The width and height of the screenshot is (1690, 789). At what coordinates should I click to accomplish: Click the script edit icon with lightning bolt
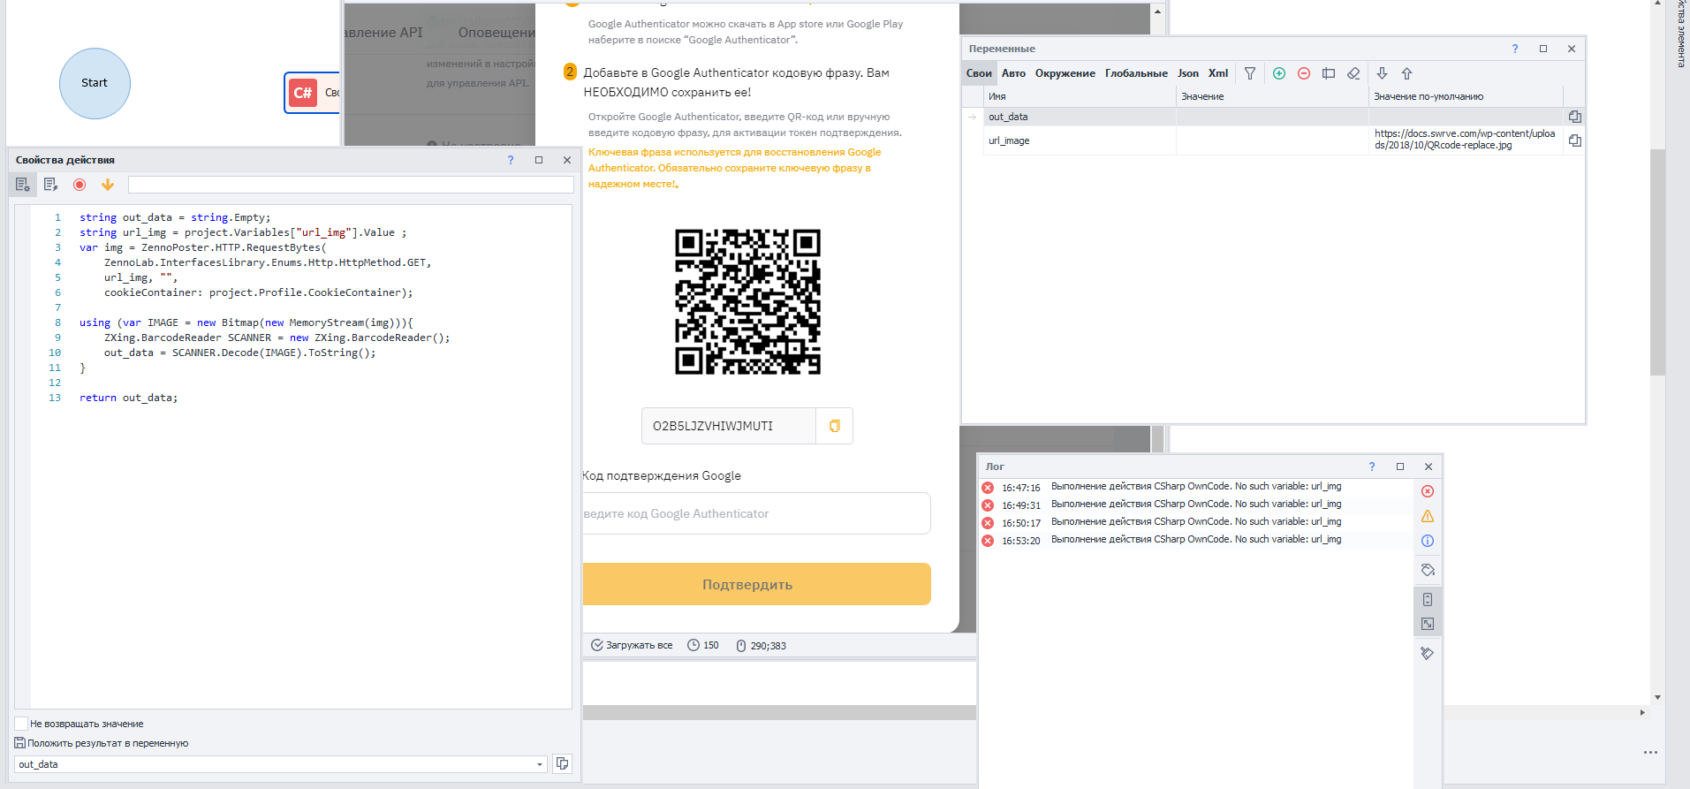click(x=50, y=185)
